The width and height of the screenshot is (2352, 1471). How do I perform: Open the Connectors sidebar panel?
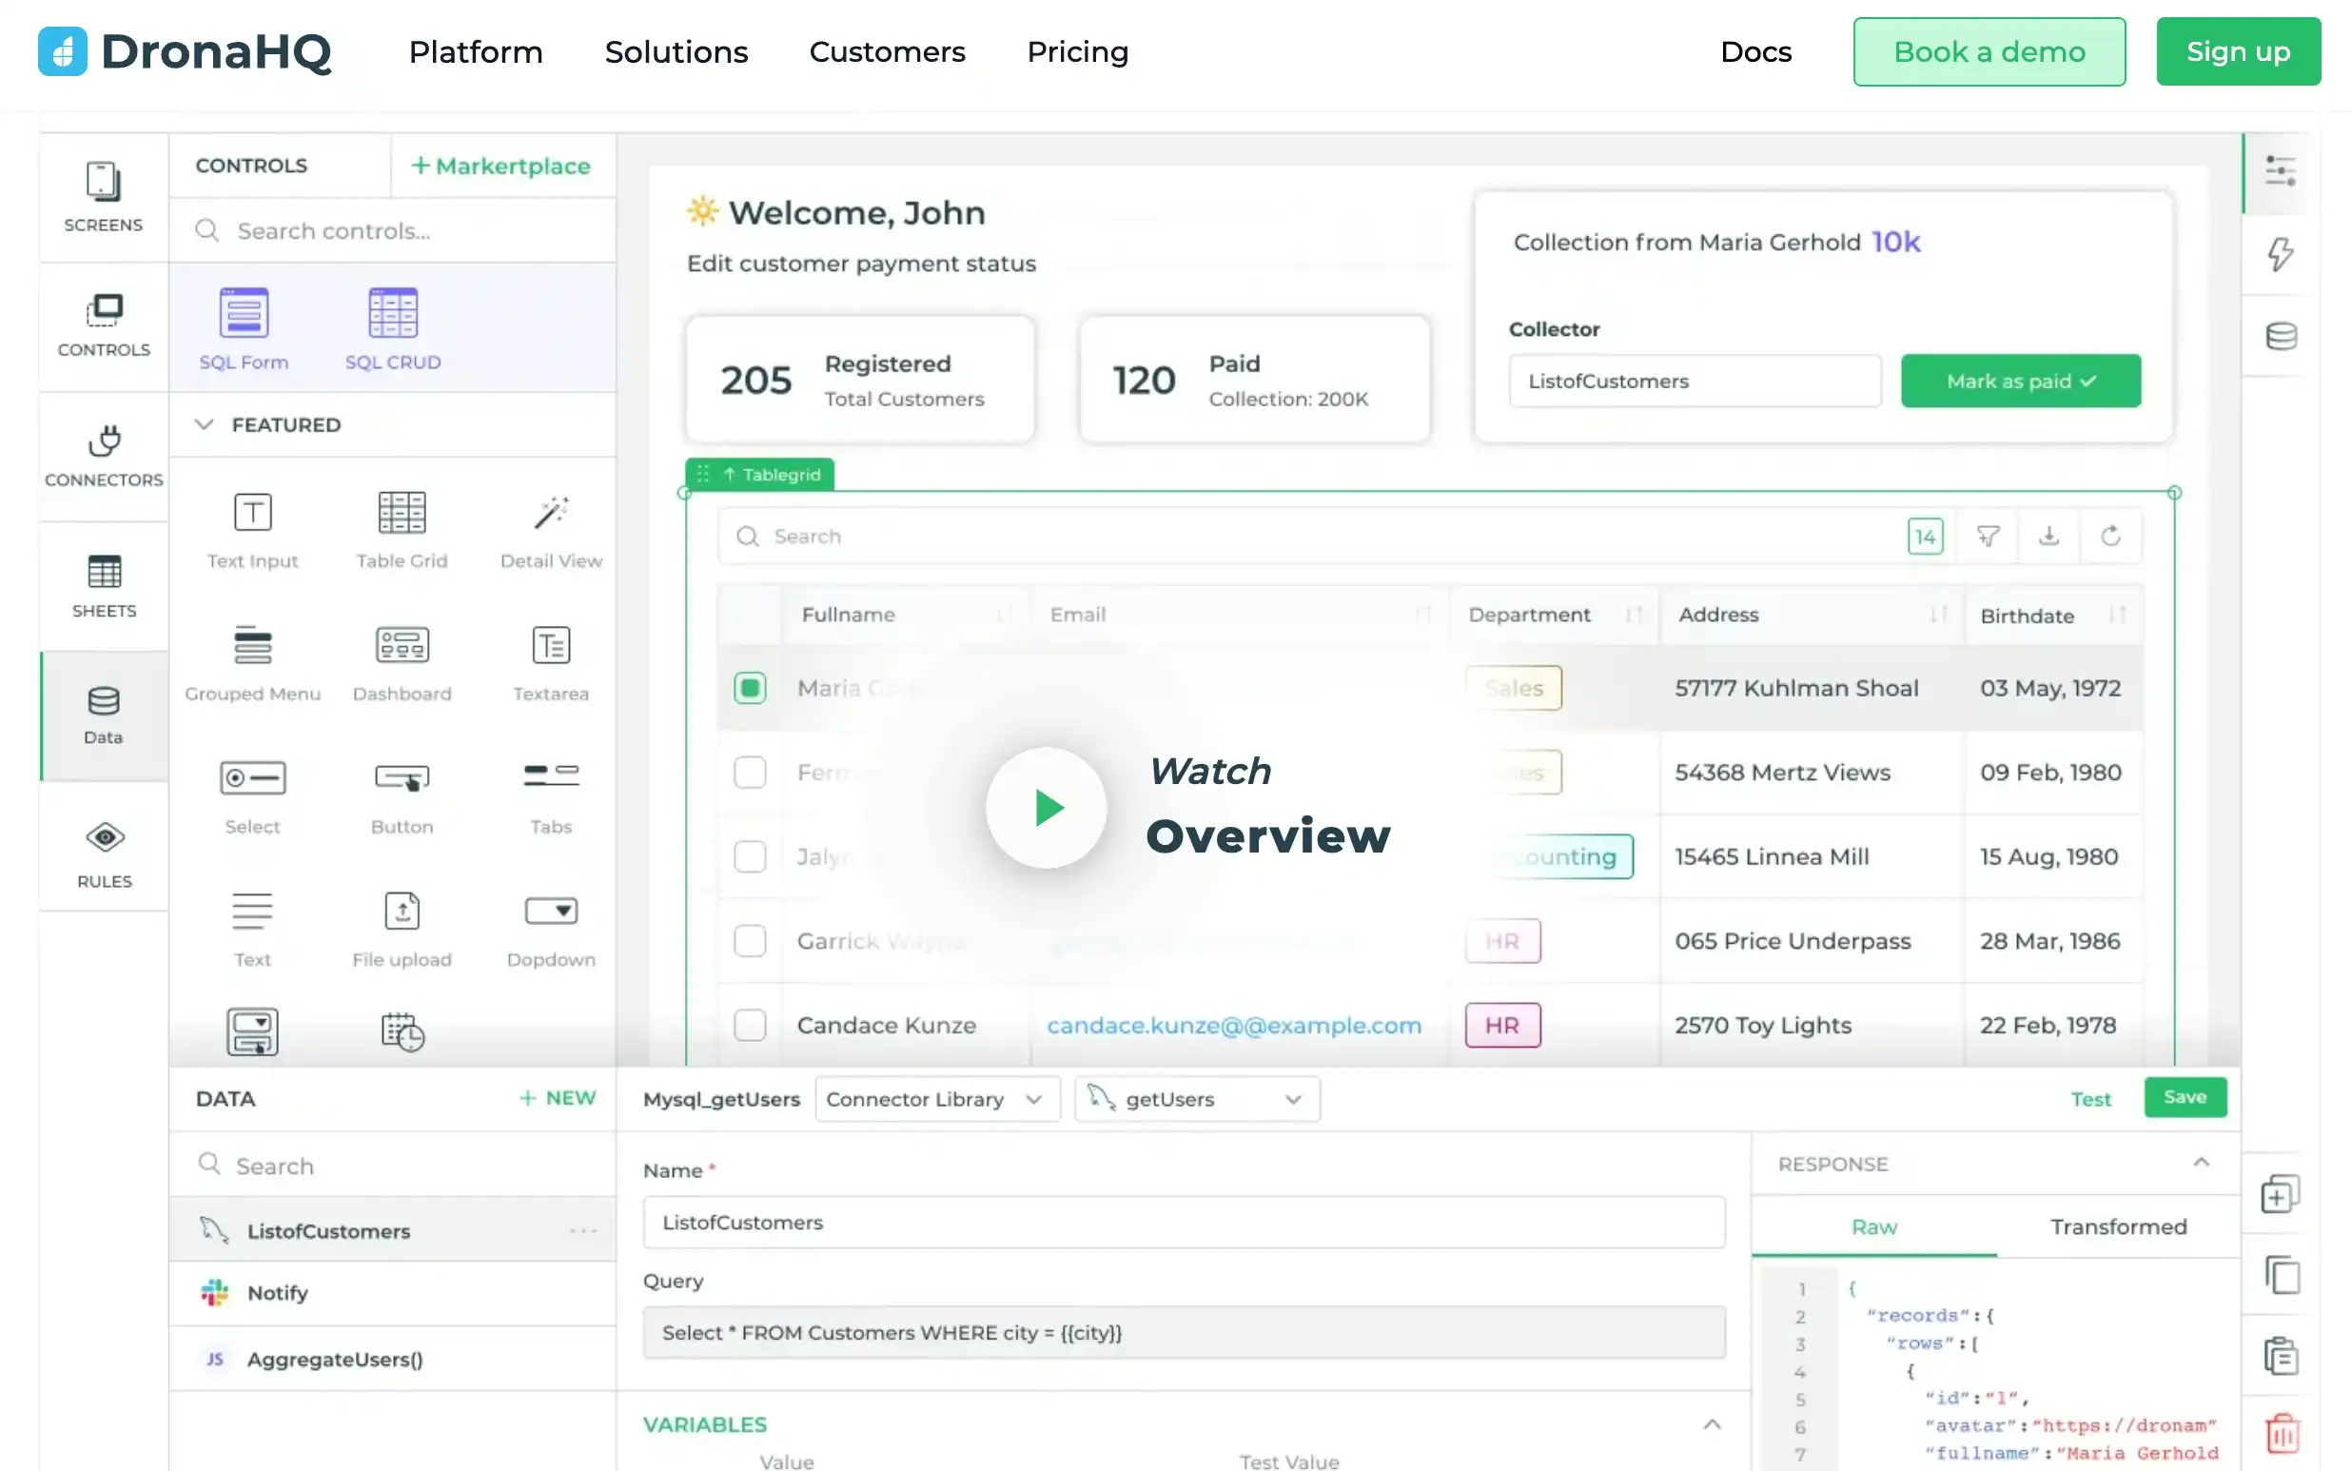click(103, 457)
